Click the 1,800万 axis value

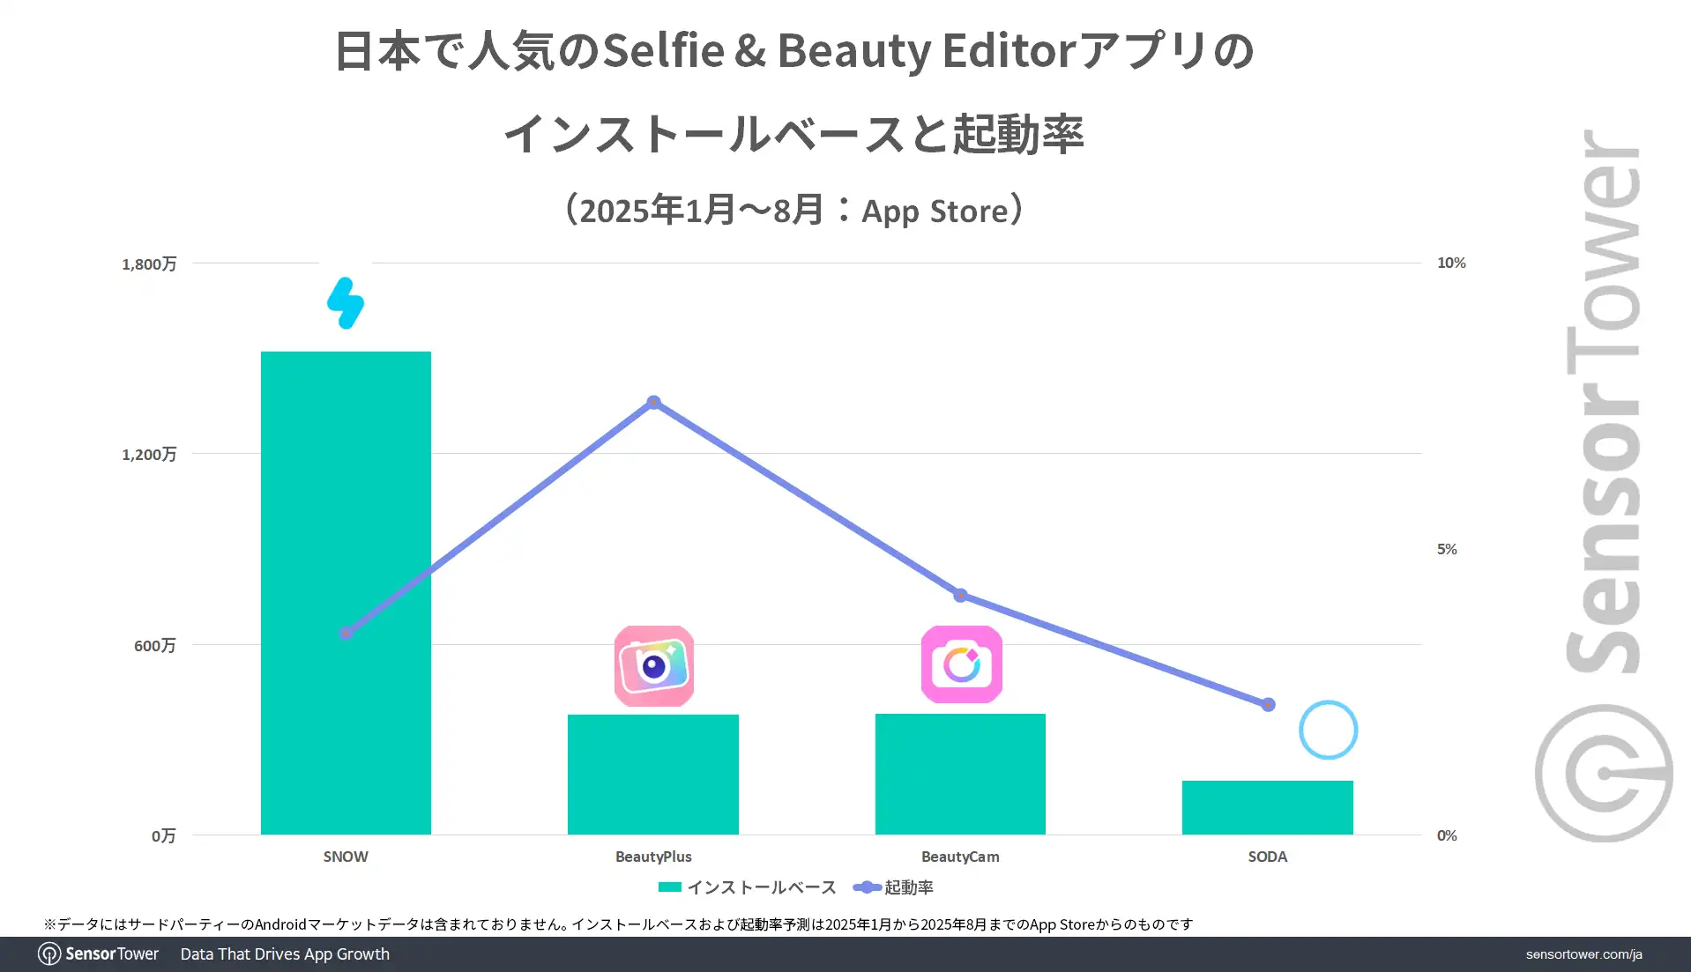pos(149,264)
